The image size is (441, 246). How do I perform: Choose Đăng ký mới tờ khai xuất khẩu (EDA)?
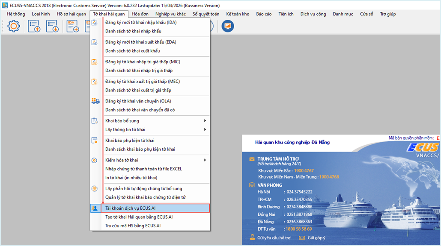[x=140, y=42]
